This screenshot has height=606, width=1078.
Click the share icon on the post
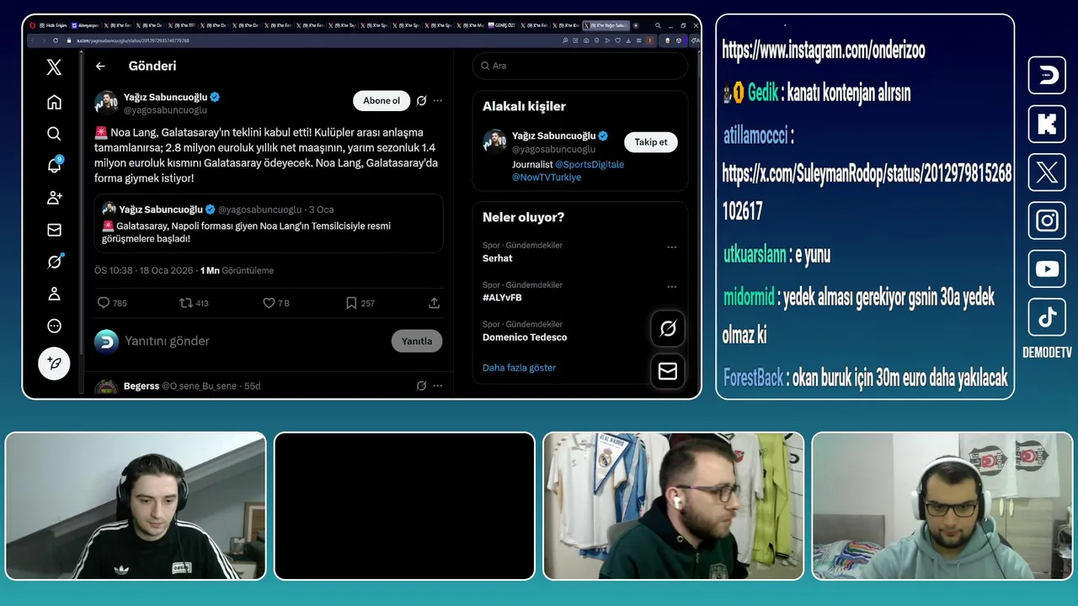pyautogui.click(x=435, y=303)
